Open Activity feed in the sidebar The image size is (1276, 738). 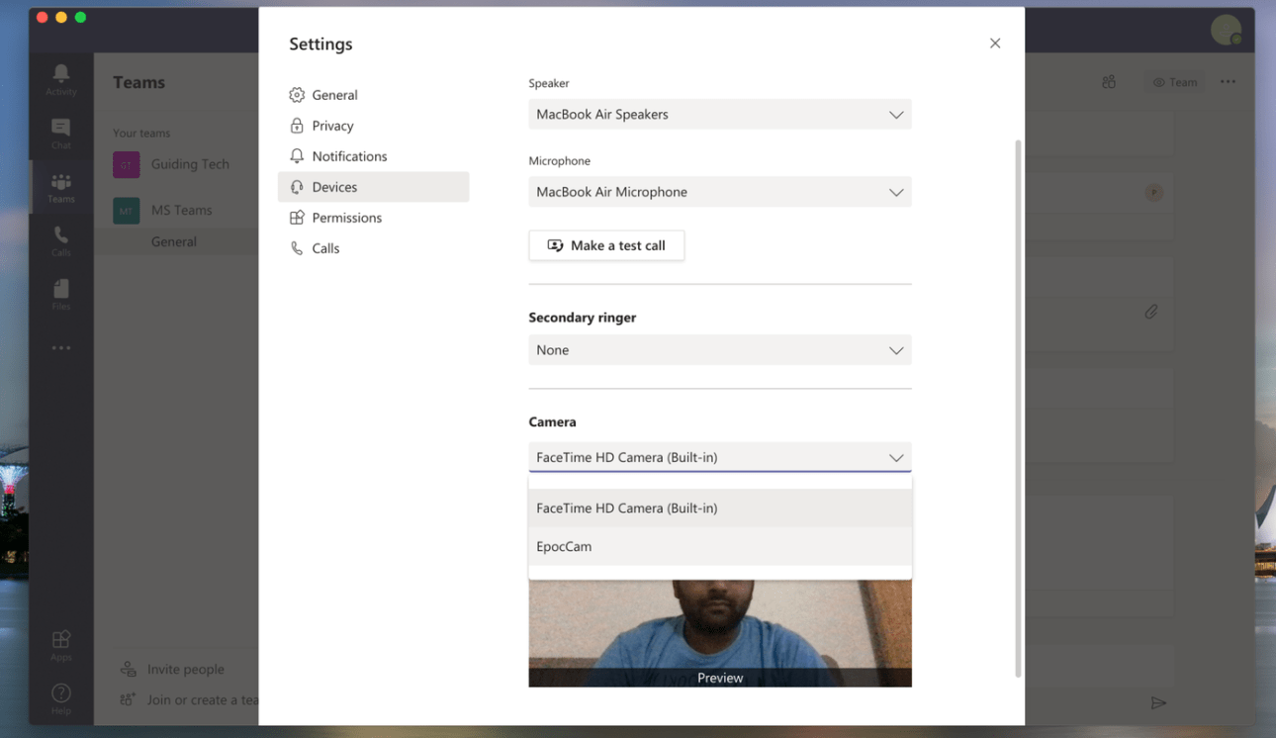[x=60, y=79]
